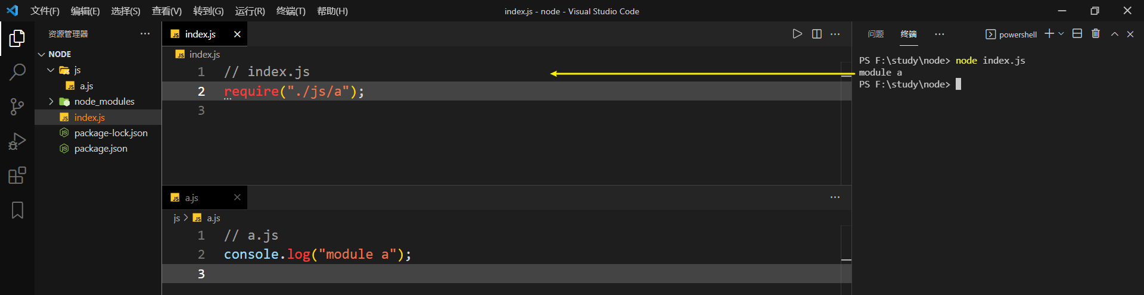Collapse the NODE root folder
The height and width of the screenshot is (295, 1144).
(41, 54)
